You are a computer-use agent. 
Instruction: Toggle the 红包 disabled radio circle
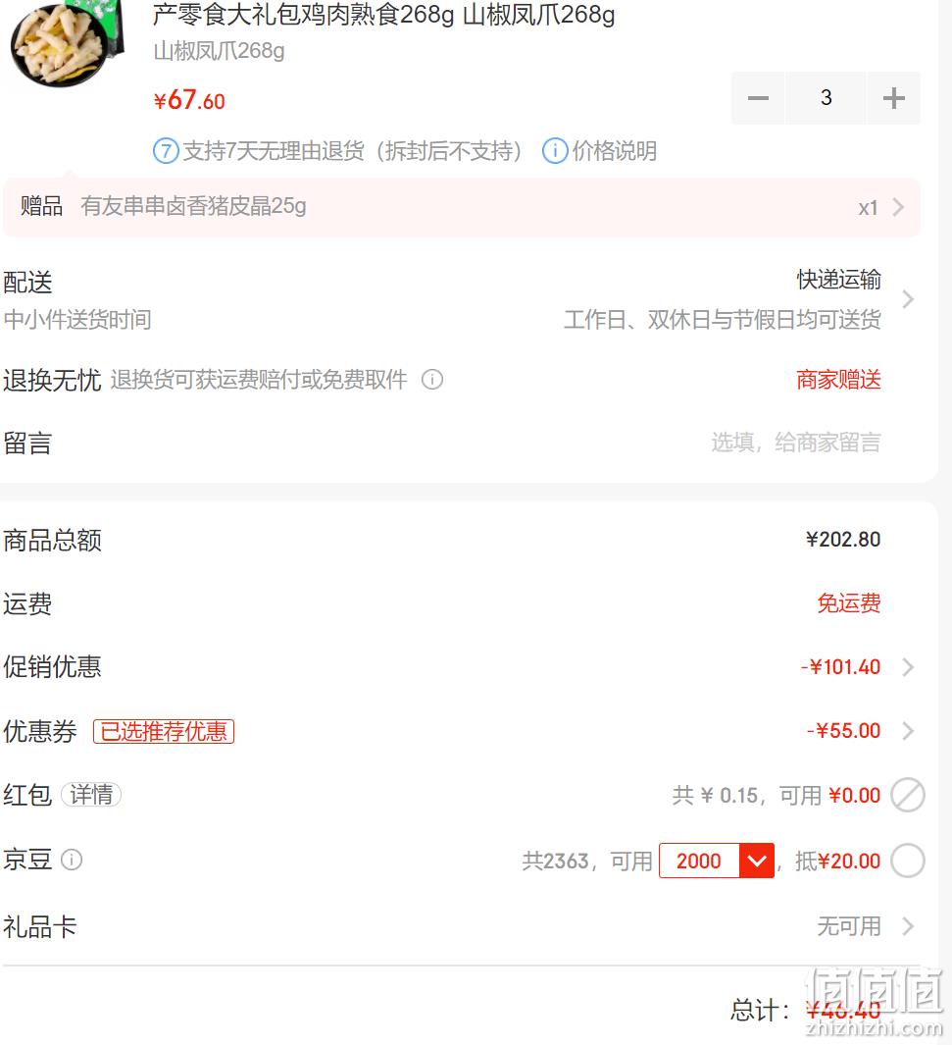coord(908,795)
